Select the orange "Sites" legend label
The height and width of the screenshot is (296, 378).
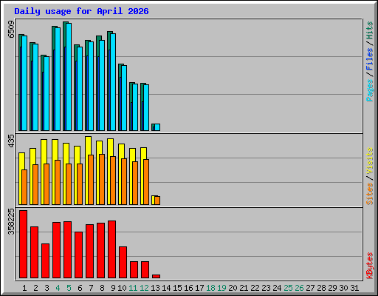pos(369,194)
